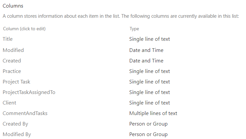Select Multiple lines of text type
The height and width of the screenshot is (139, 246).
pos(153,113)
